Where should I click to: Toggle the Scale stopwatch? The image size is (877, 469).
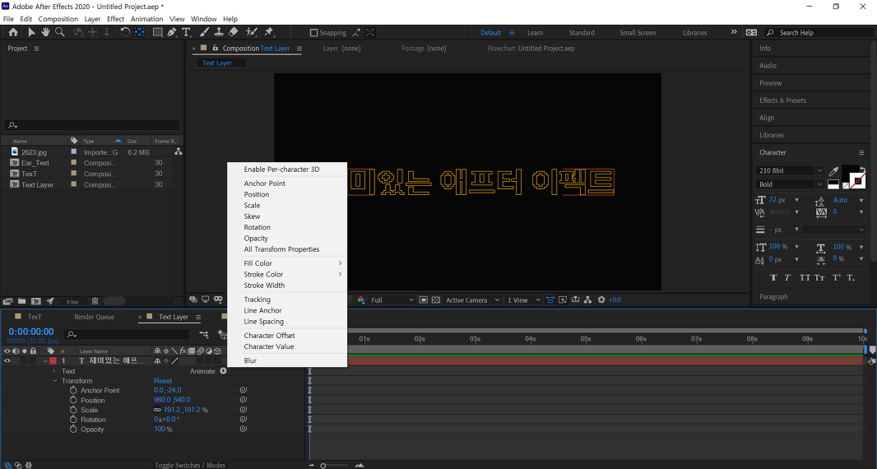[73, 410]
